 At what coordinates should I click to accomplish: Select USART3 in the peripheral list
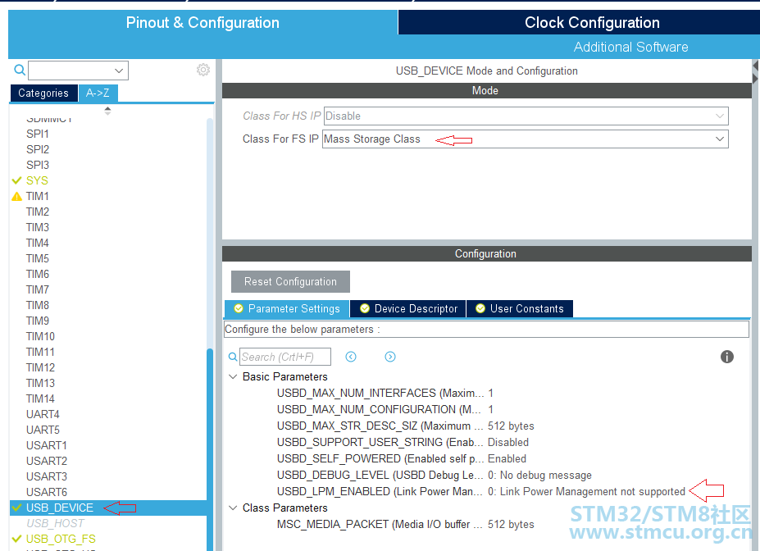47,476
